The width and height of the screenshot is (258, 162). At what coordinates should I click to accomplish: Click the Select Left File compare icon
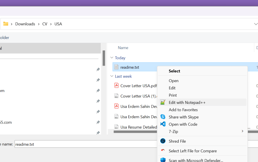(x=163, y=150)
